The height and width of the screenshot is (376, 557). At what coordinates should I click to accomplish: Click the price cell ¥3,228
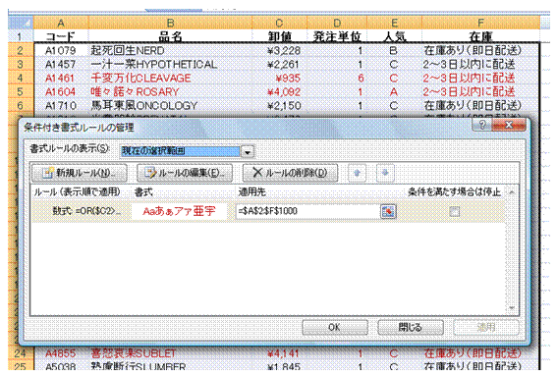(280, 50)
